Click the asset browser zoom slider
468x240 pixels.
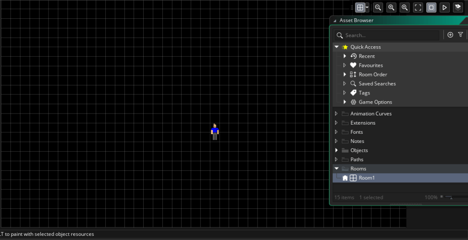click(453, 197)
